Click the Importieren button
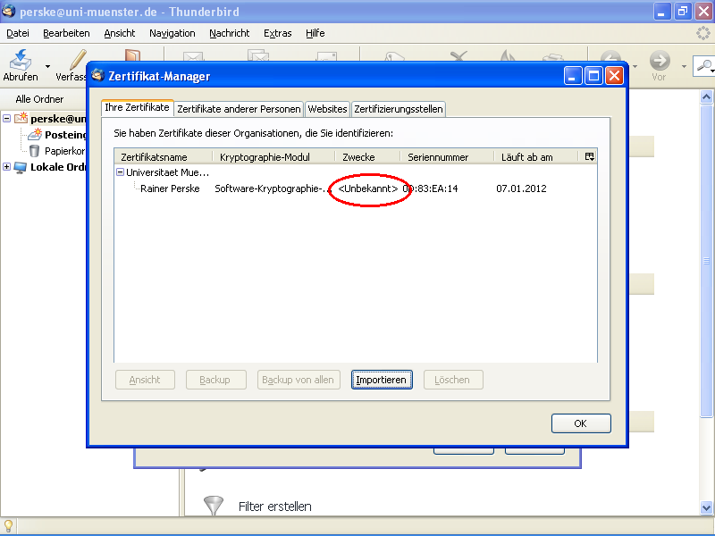This screenshot has width=715, height=536. (x=382, y=379)
